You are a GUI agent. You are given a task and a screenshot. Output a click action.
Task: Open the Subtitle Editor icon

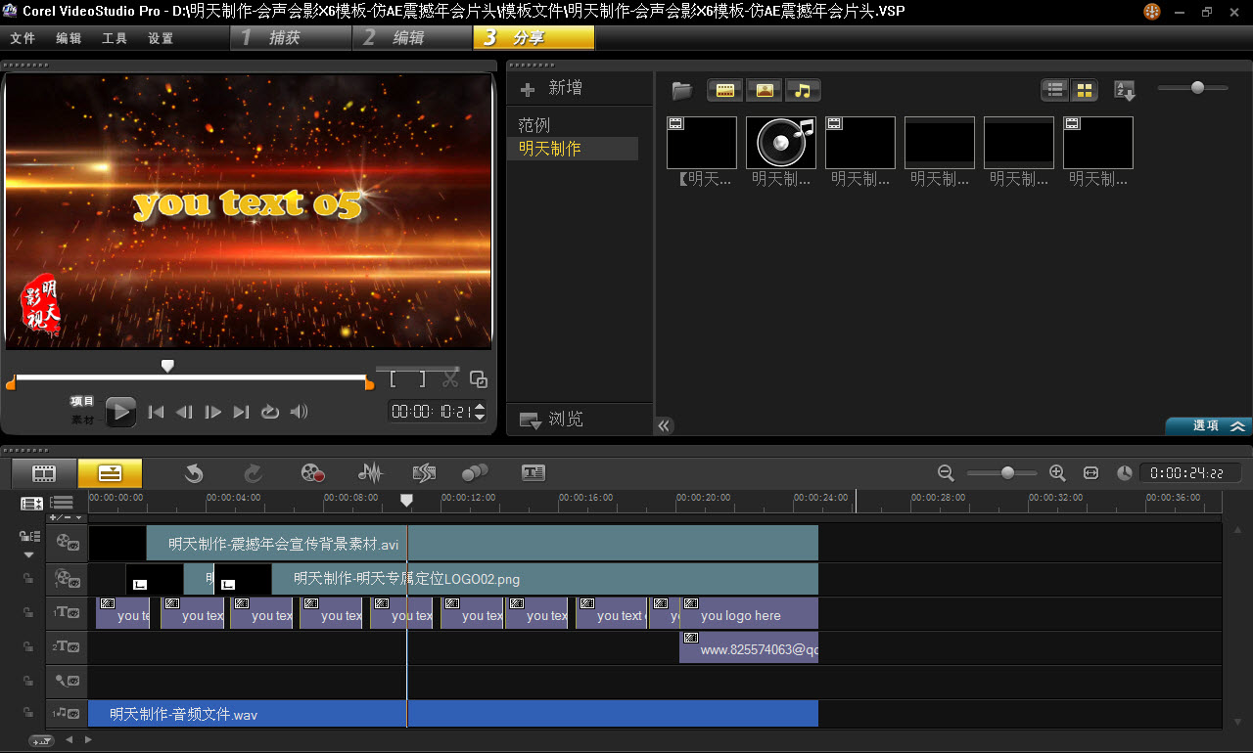click(533, 473)
